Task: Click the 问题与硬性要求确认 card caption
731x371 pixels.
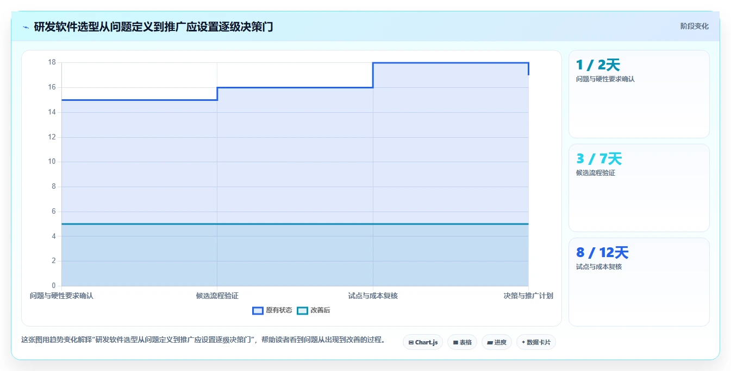Action: coord(605,79)
